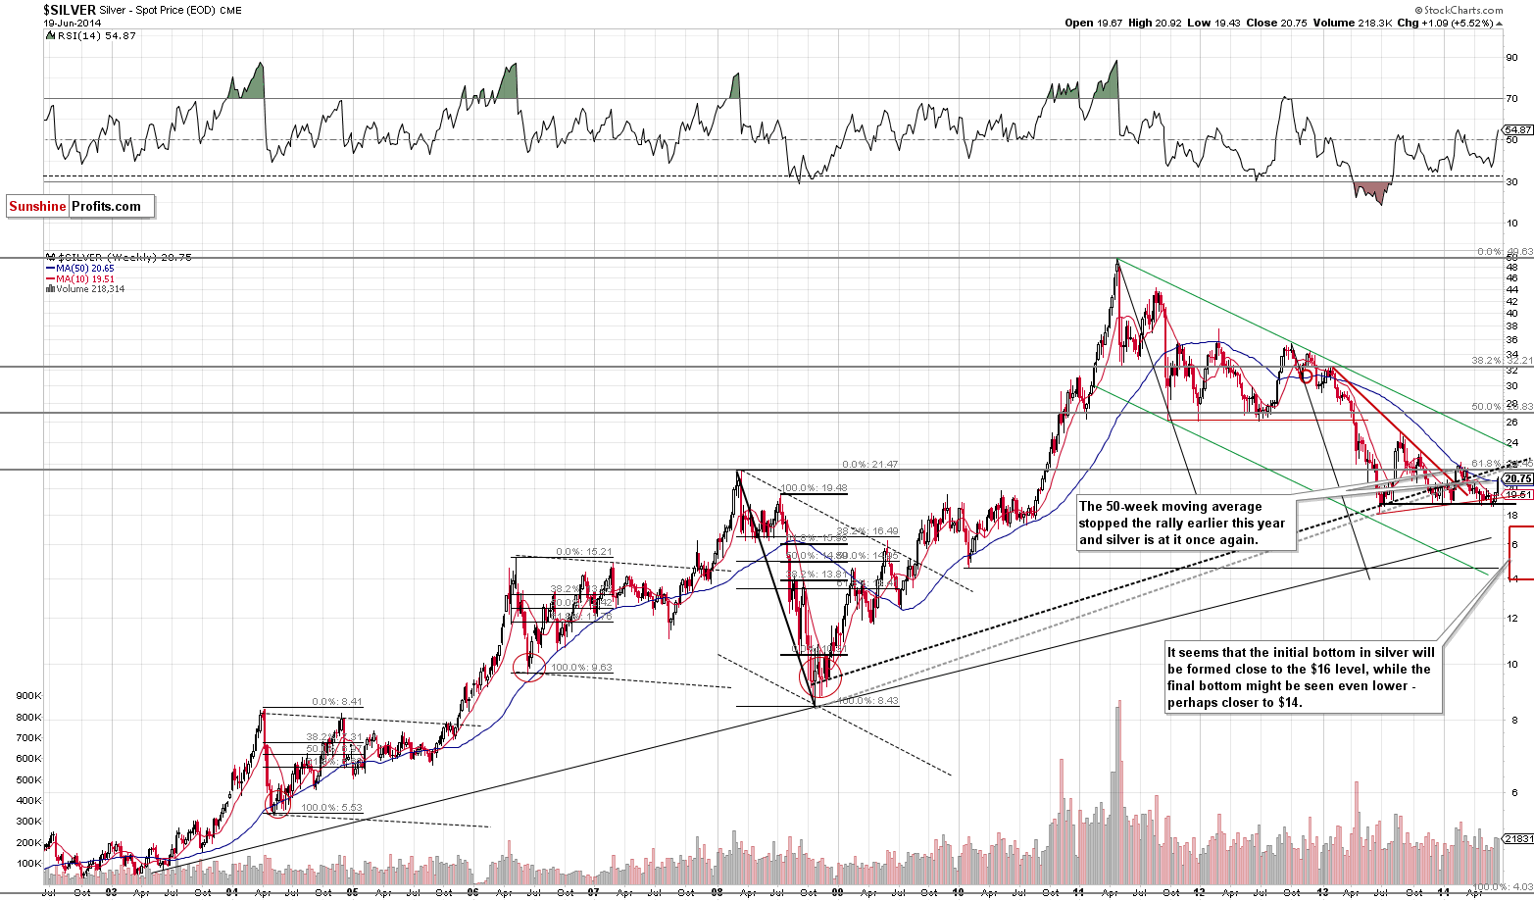Click the initial bottom near $16 annotation box
The image size is (1534, 901).
click(x=1304, y=677)
